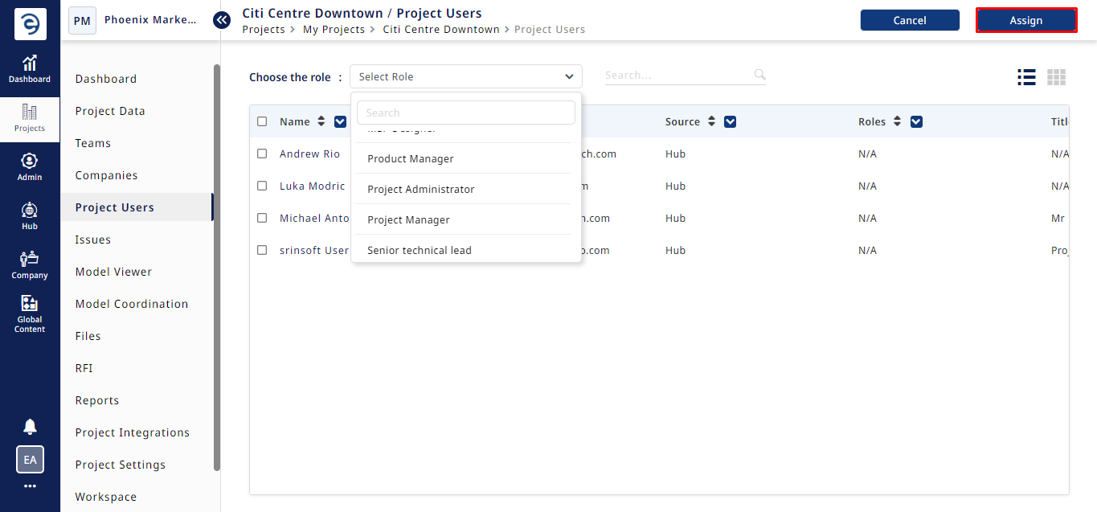Choose Project Administrator role option

click(x=464, y=189)
